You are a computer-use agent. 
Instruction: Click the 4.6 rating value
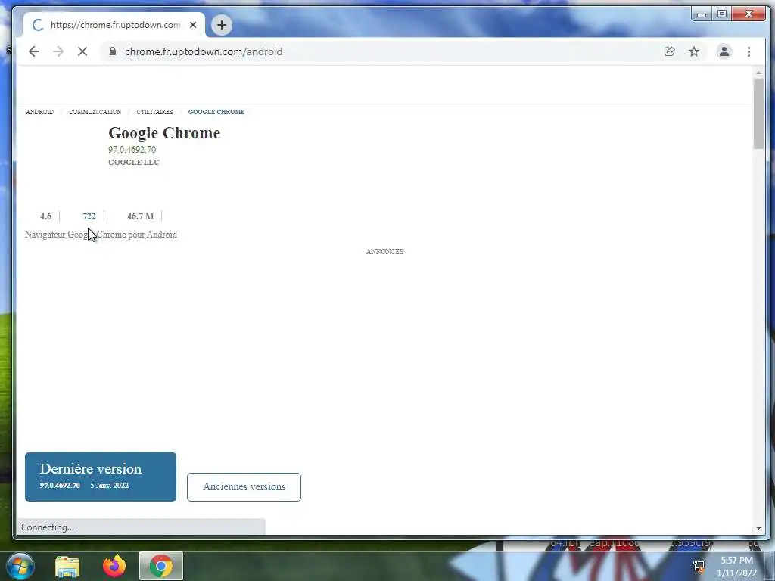pos(45,216)
